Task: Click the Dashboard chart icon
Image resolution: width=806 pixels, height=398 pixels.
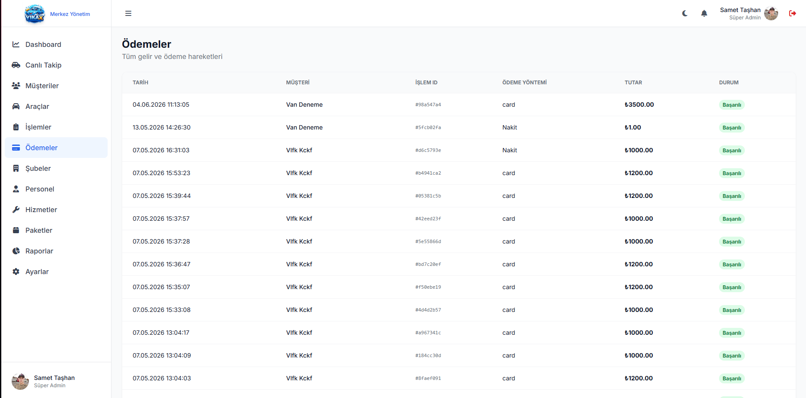Action: tap(16, 44)
